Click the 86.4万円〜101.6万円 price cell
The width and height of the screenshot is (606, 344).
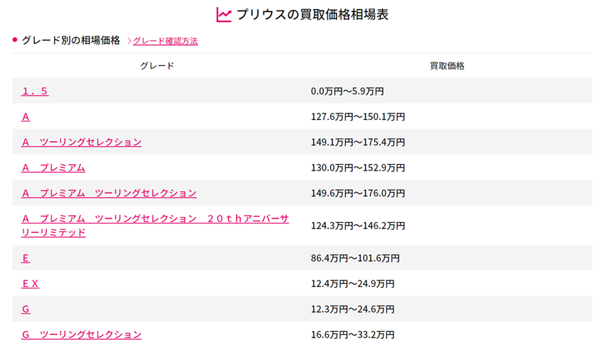355,258
